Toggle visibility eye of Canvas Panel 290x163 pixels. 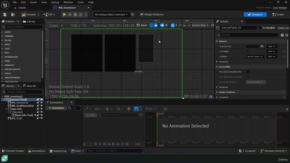click(42, 100)
